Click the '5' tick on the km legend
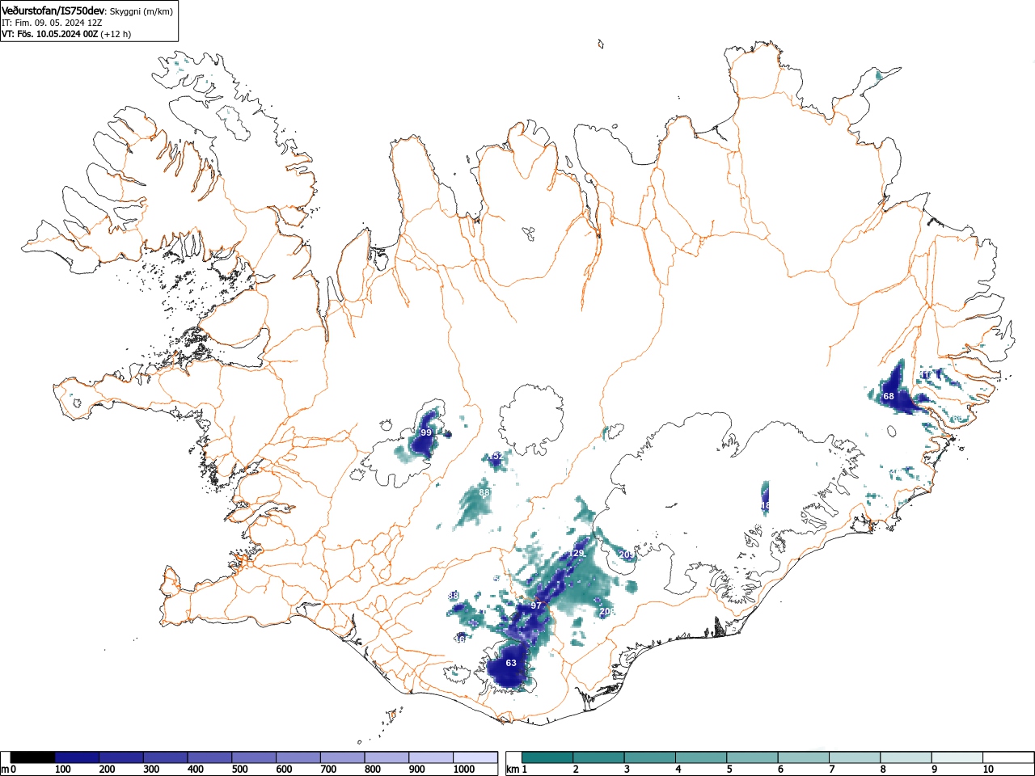 (729, 770)
